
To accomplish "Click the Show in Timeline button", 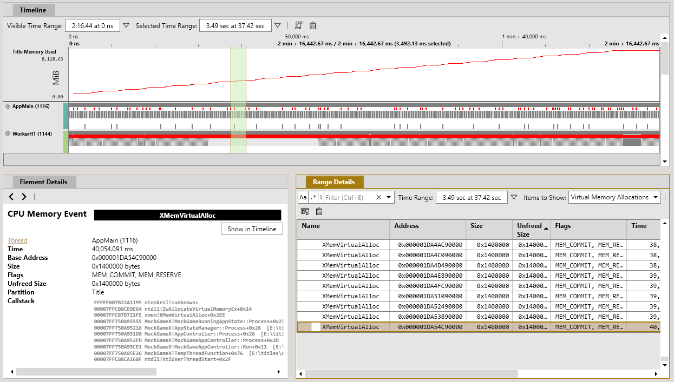I will (x=252, y=229).
